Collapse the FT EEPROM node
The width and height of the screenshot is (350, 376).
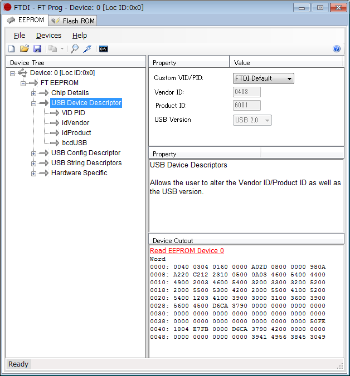pos(23,83)
